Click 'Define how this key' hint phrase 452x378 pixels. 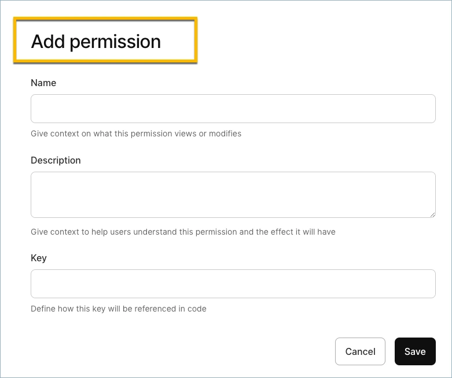tap(68, 309)
